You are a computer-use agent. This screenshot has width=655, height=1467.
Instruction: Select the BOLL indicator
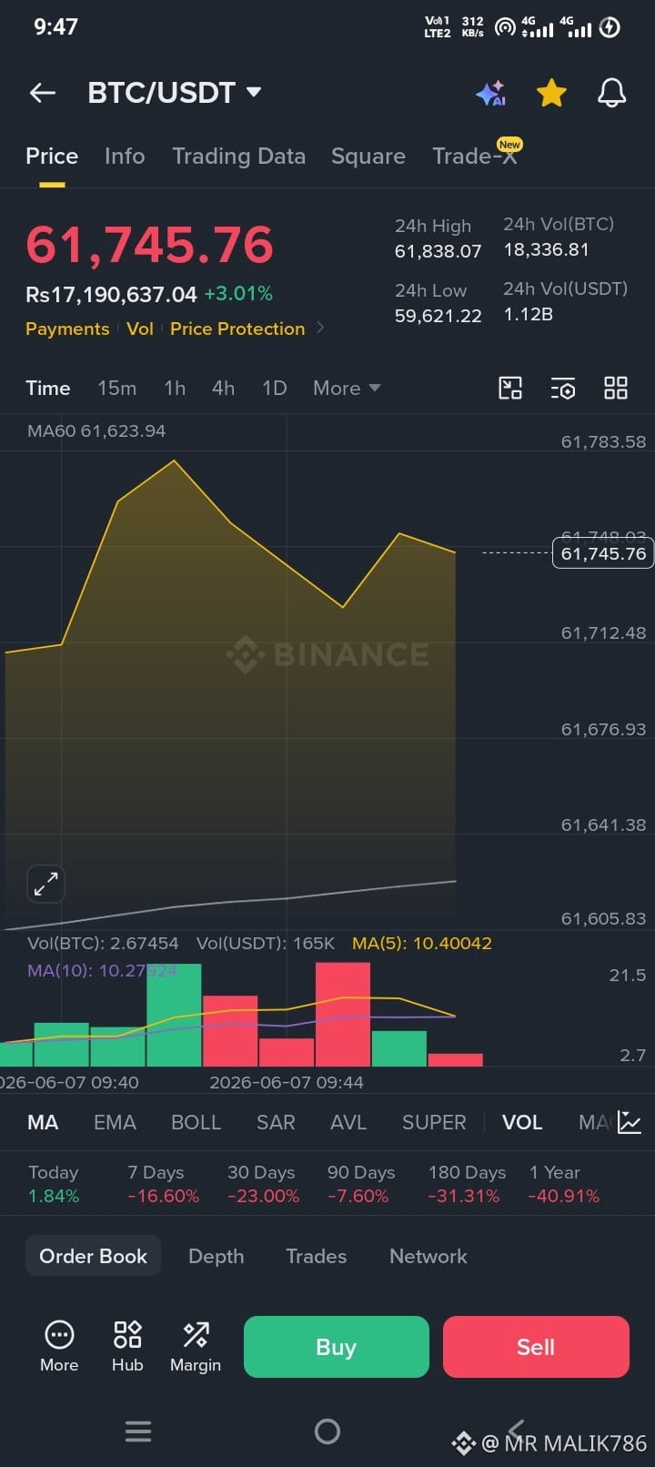(196, 1123)
